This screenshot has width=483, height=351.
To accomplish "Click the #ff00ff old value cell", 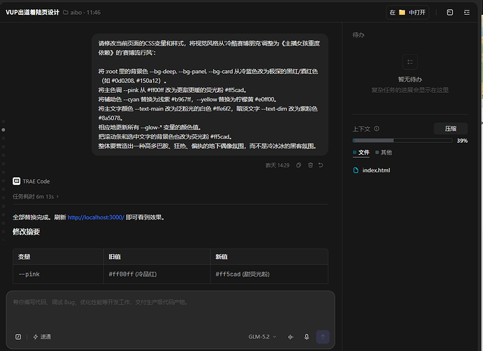I will [157, 274].
